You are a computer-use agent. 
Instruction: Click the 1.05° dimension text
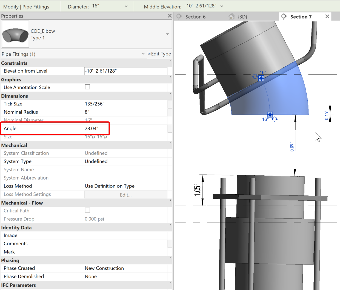click(x=198, y=190)
